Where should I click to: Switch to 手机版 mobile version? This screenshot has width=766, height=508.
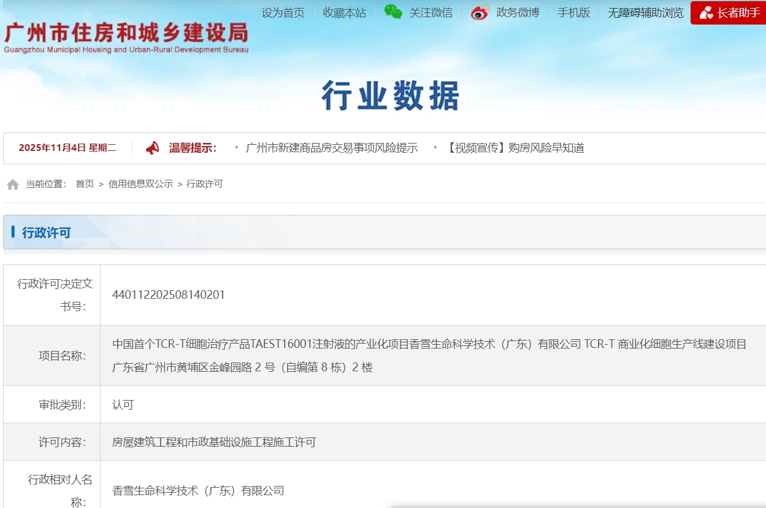click(574, 13)
